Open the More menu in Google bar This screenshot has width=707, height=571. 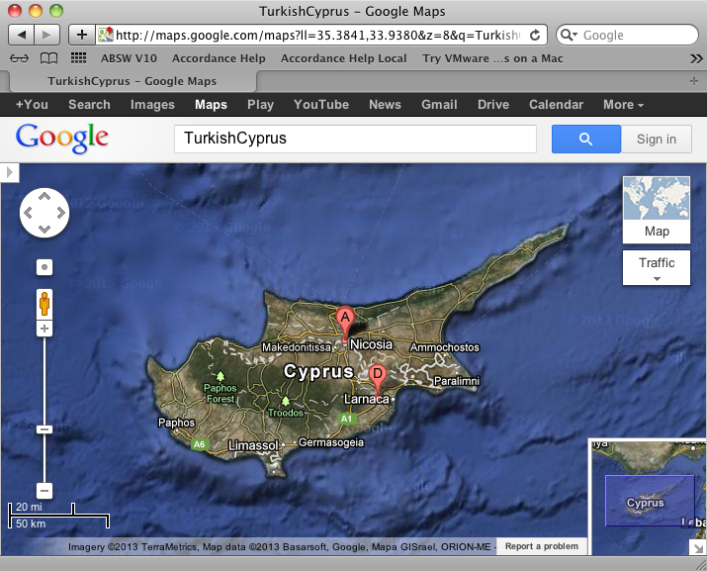point(623,105)
